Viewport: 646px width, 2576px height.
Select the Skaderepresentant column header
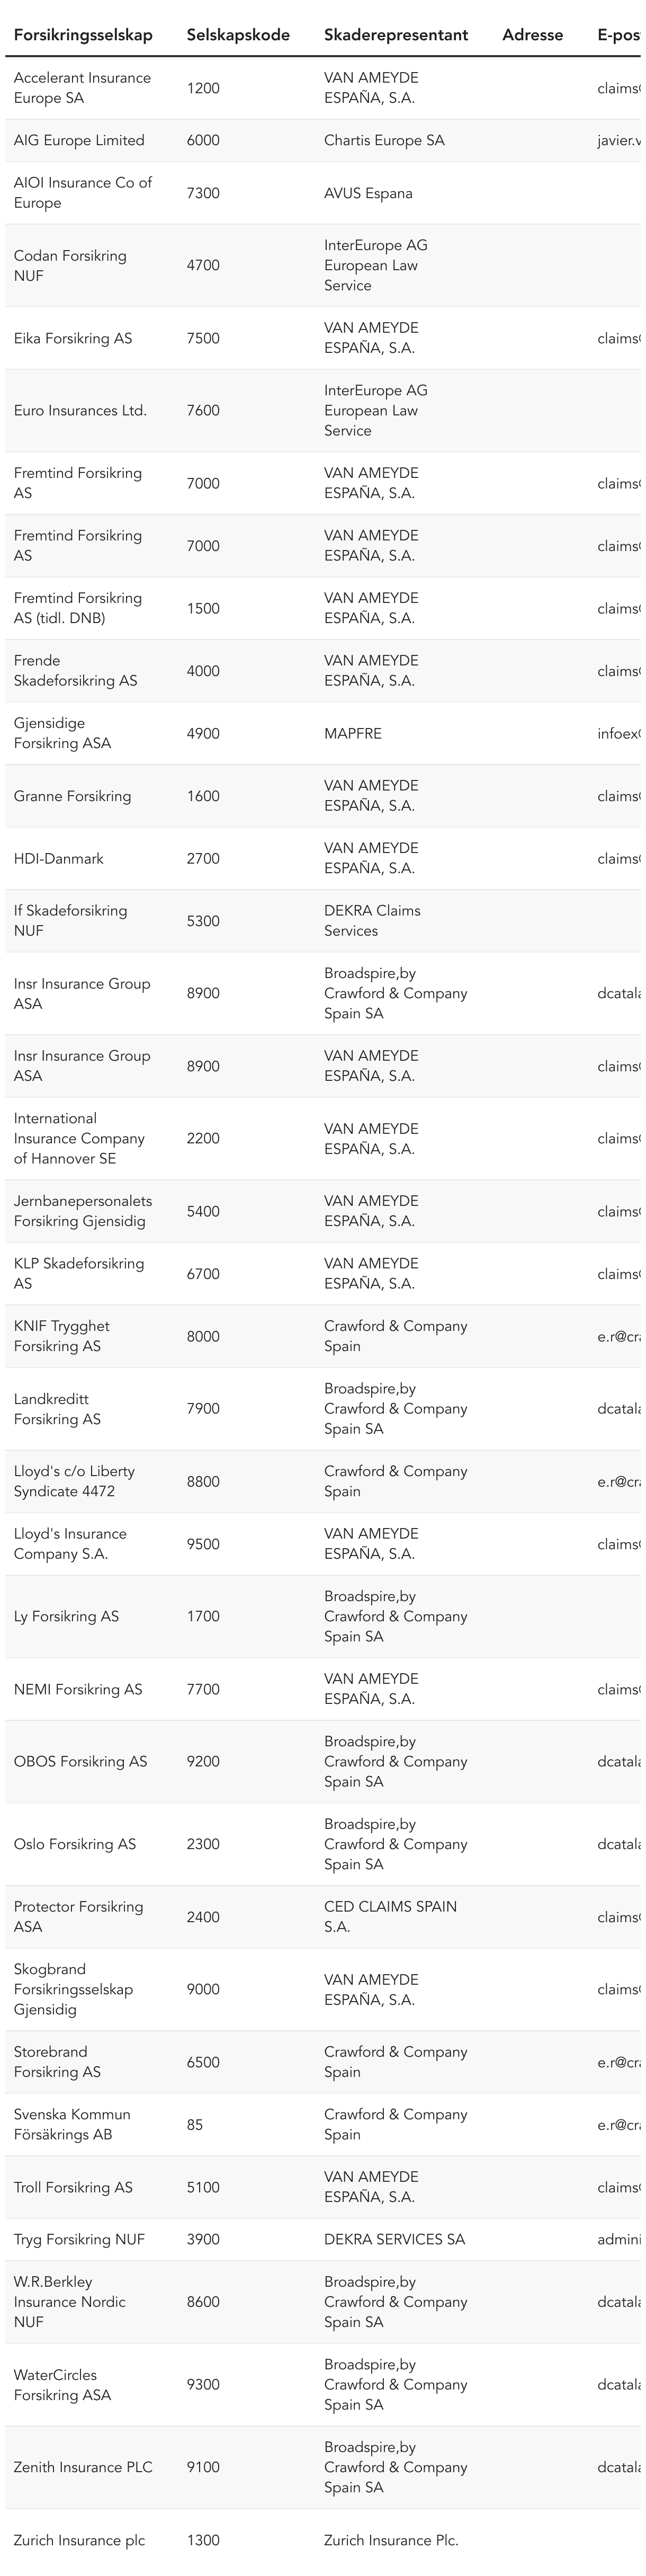click(395, 35)
